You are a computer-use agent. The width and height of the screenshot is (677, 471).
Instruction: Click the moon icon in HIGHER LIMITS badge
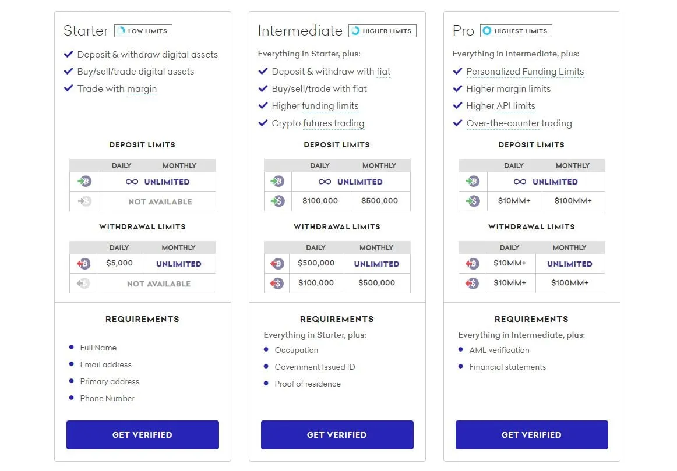click(x=356, y=30)
